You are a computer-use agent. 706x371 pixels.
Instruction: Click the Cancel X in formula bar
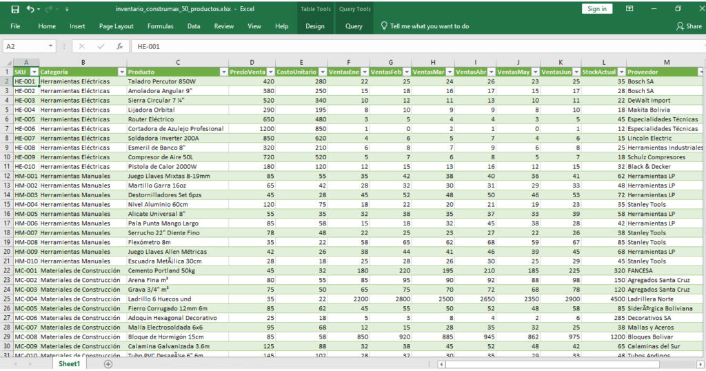pyautogui.click(x=81, y=46)
